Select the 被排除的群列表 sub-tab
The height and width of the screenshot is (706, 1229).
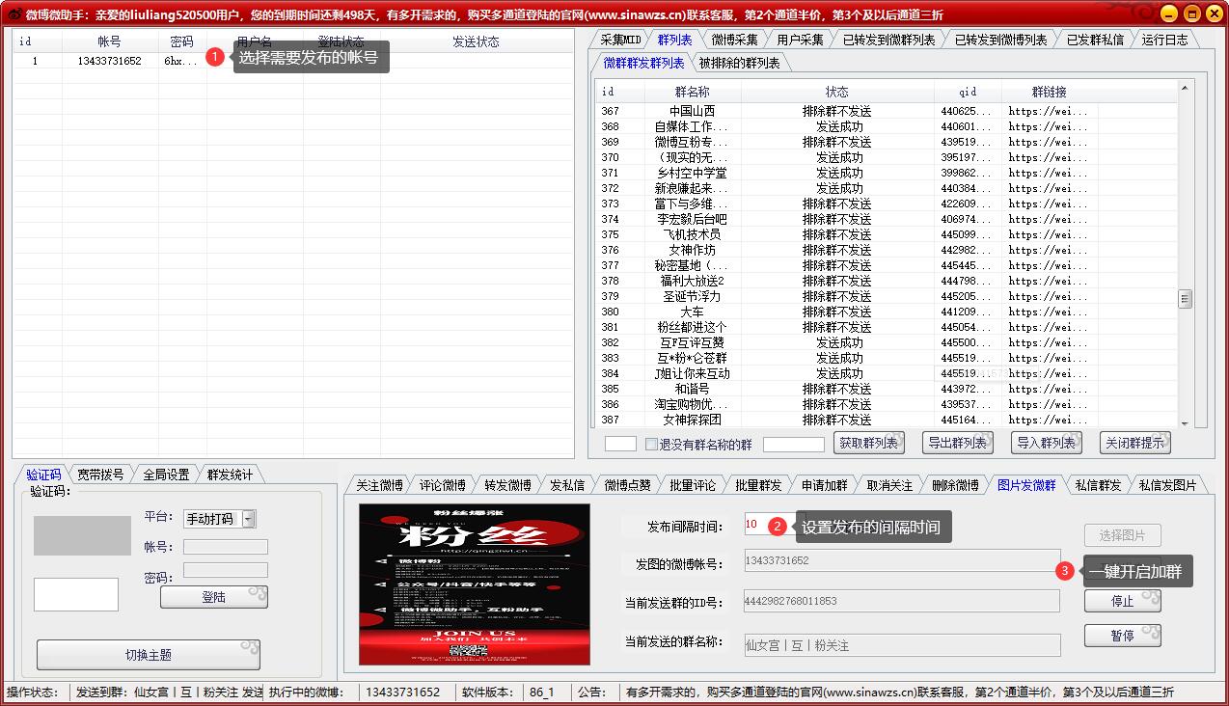point(739,63)
